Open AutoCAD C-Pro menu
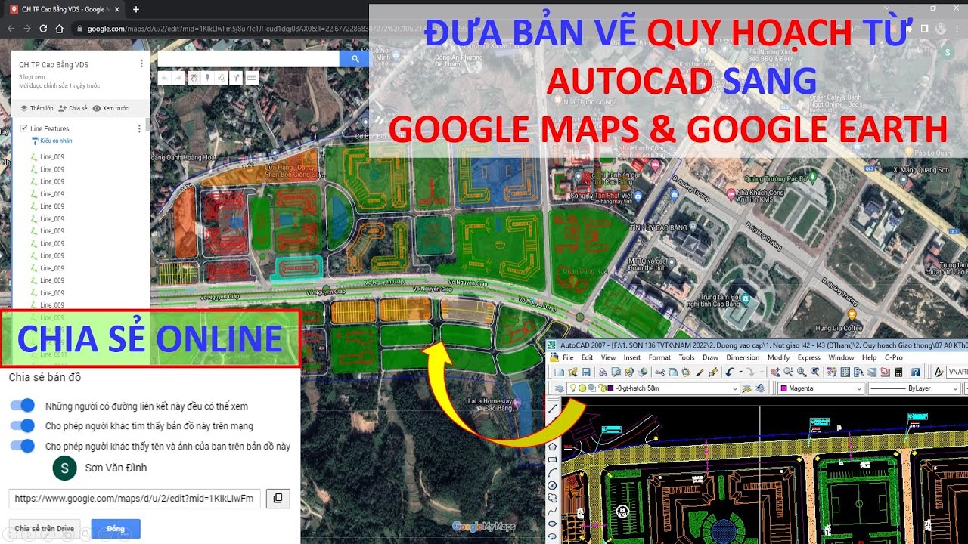 pos(893,357)
